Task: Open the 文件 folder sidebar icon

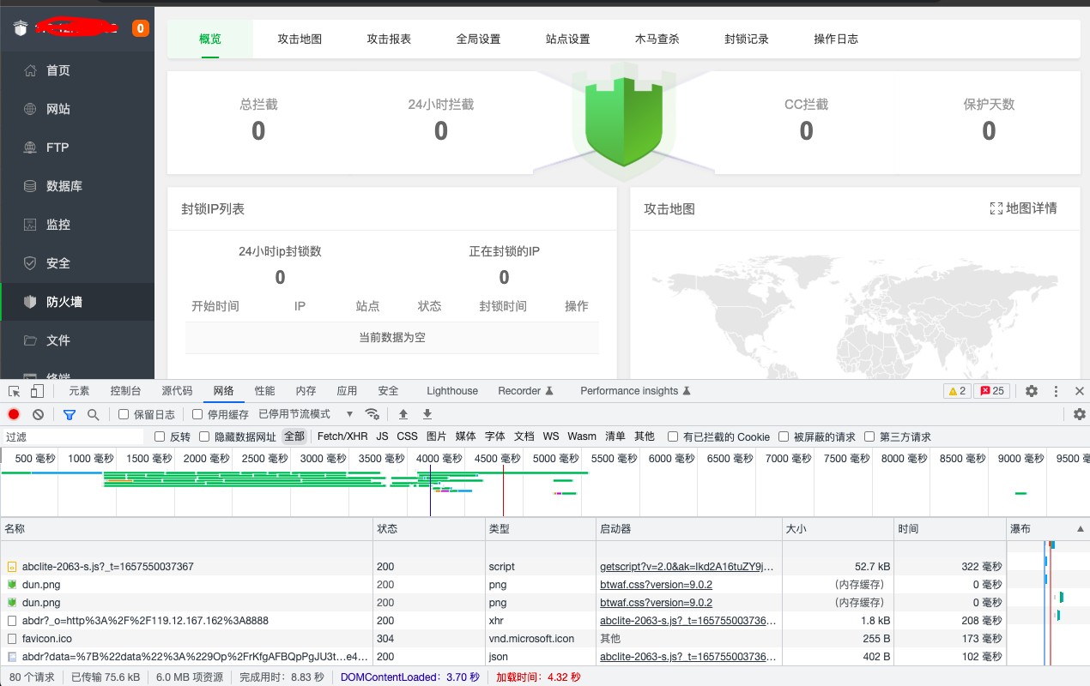Action: [30, 340]
